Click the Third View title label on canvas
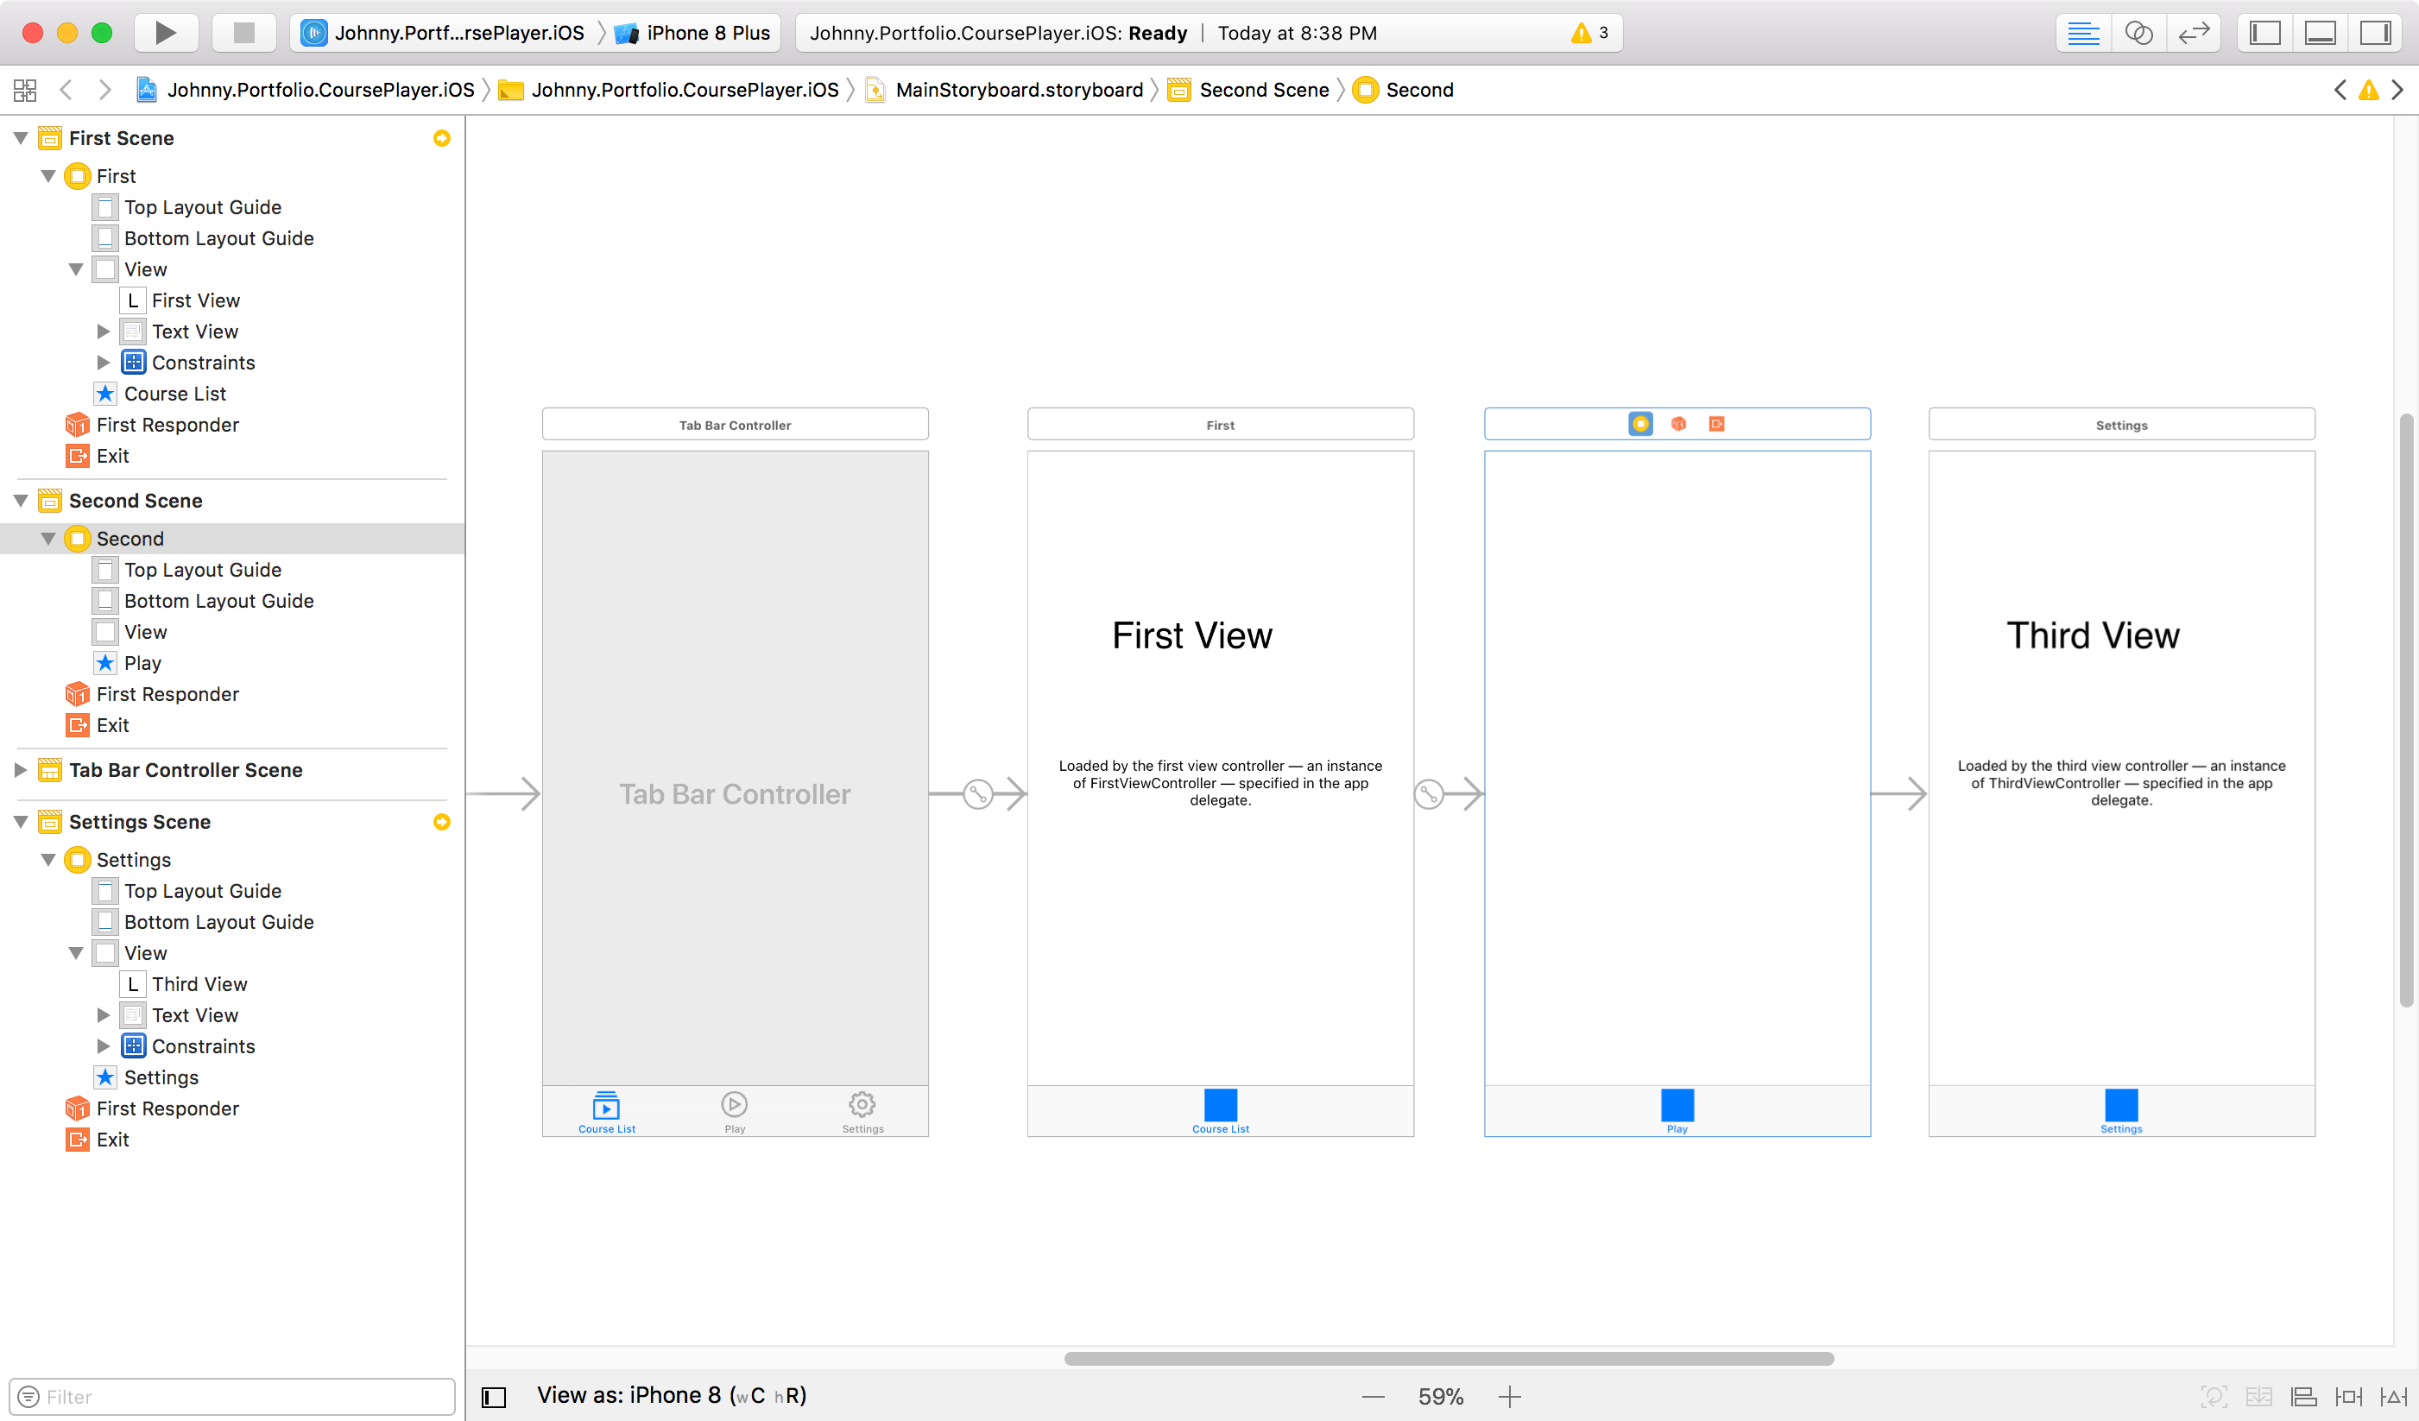The height and width of the screenshot is (1421, 2419). [x=2093, y=635]
